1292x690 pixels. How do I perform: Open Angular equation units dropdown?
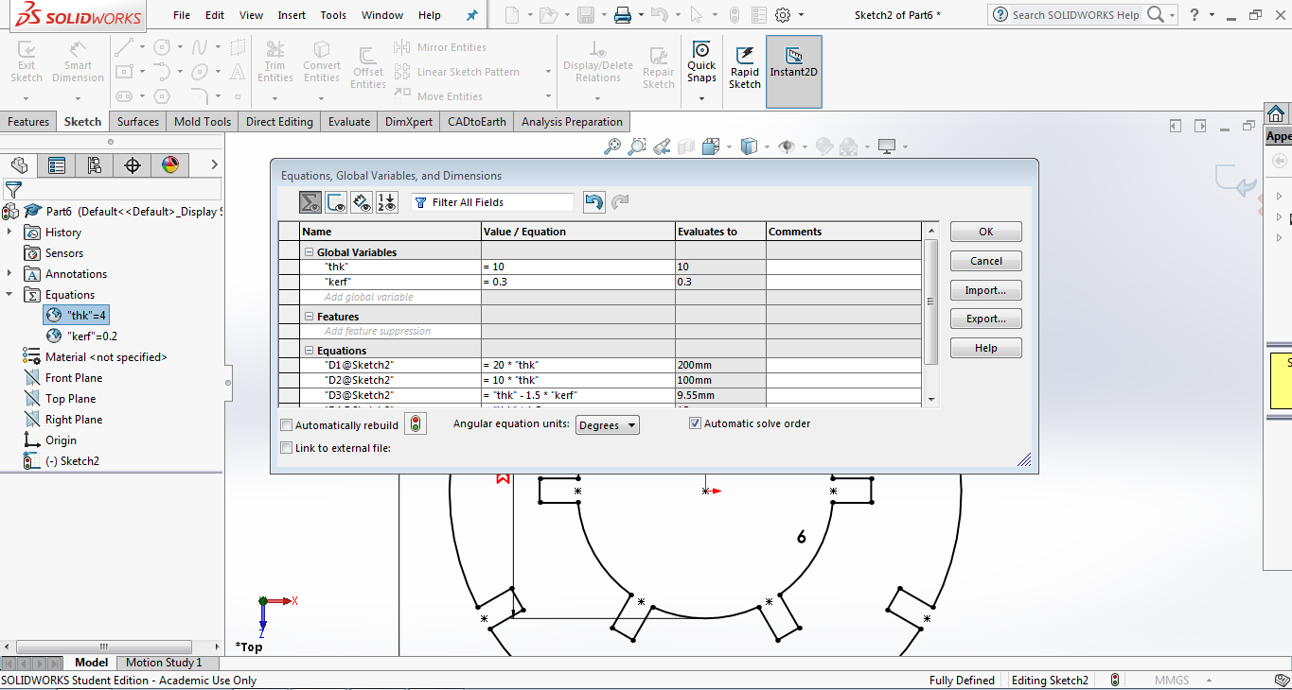608,425
